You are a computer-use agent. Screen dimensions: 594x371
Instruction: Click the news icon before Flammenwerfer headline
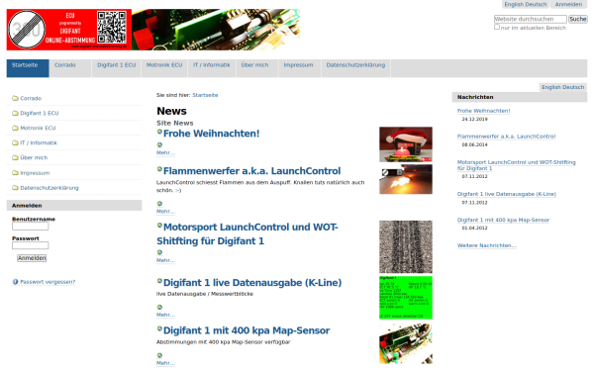[x=159, y=169]
